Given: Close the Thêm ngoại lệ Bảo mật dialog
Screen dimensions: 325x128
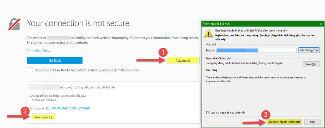Looking at the screenshot, I should (321, 23).
